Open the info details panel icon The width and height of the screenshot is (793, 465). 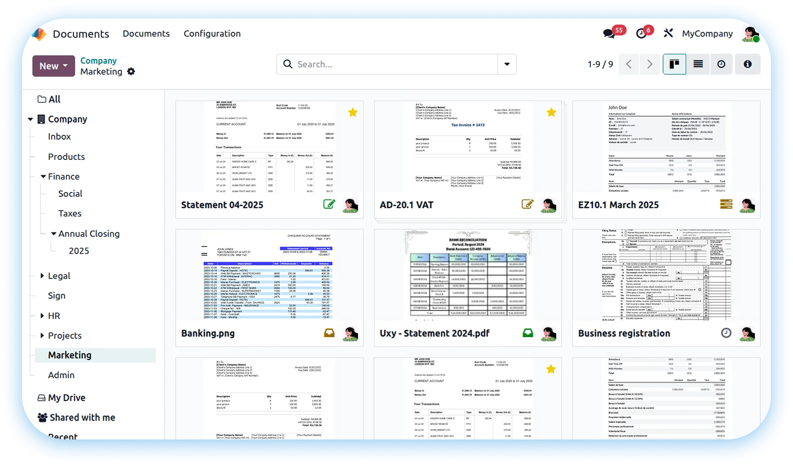(x=748, y=64)
